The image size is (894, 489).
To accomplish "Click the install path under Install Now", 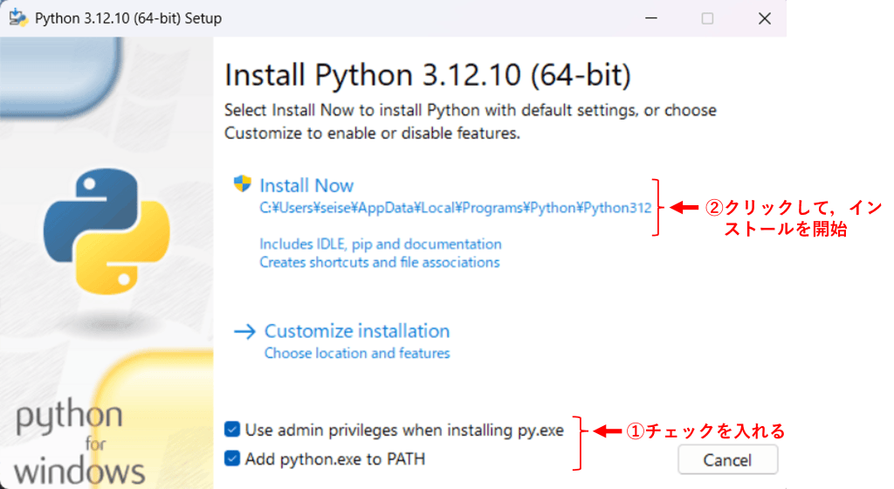I will [x=456, y=208].
